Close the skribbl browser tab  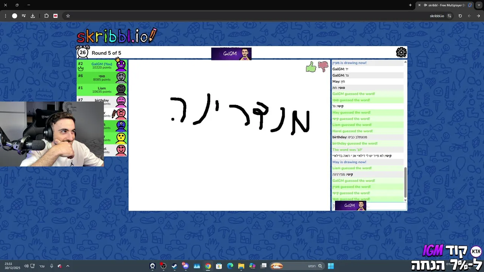[419, 5]
